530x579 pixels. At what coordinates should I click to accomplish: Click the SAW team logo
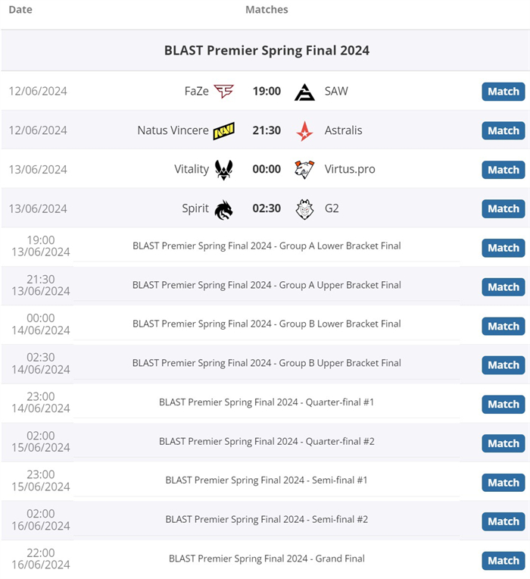click(304, 92)
